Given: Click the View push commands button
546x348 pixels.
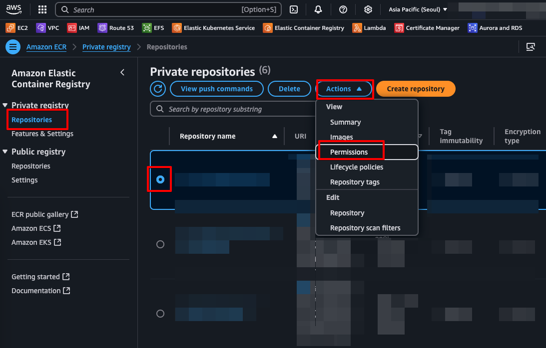Looking at the screenshot, I should (x=217, y=89).
